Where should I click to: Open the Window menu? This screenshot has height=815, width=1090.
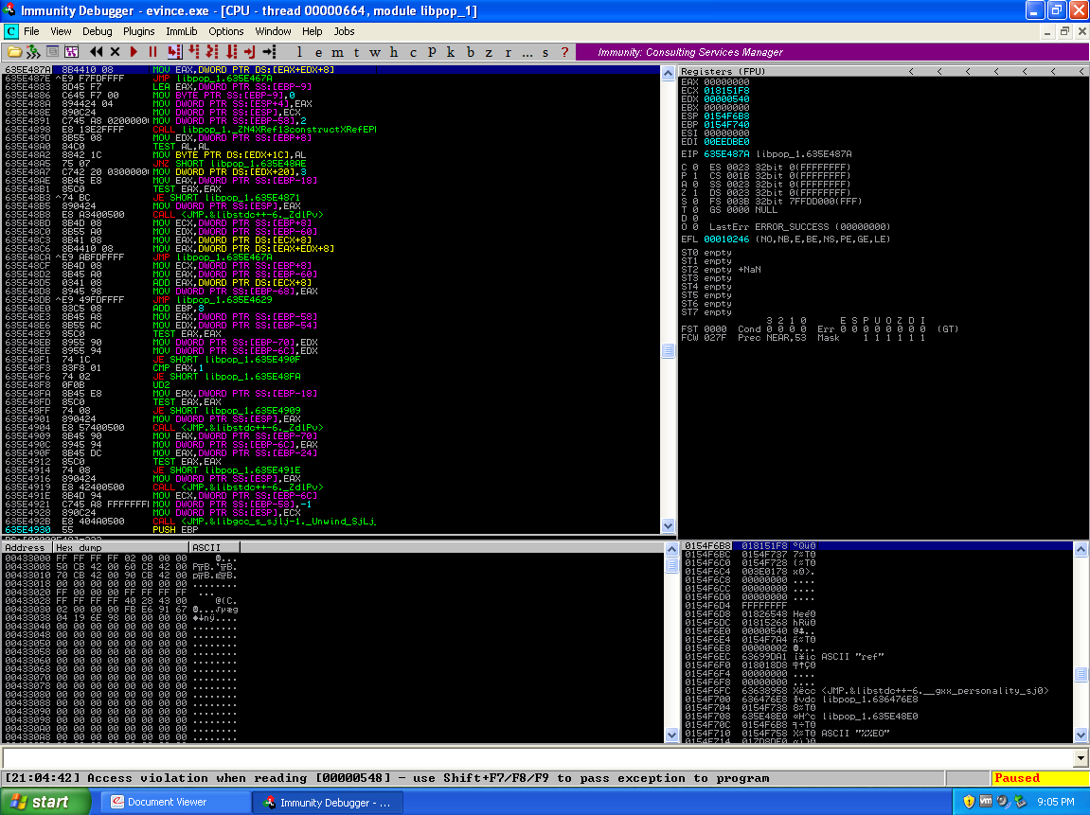tap(273, 31)
